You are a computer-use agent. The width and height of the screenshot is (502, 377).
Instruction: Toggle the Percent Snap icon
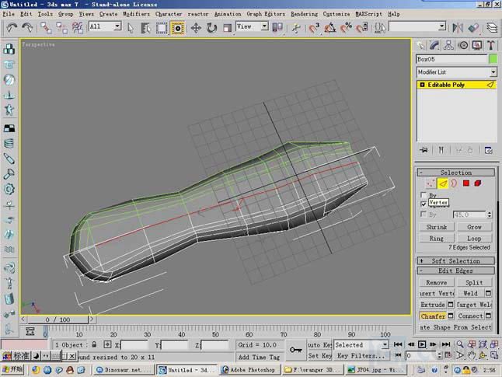coord(346,28)
